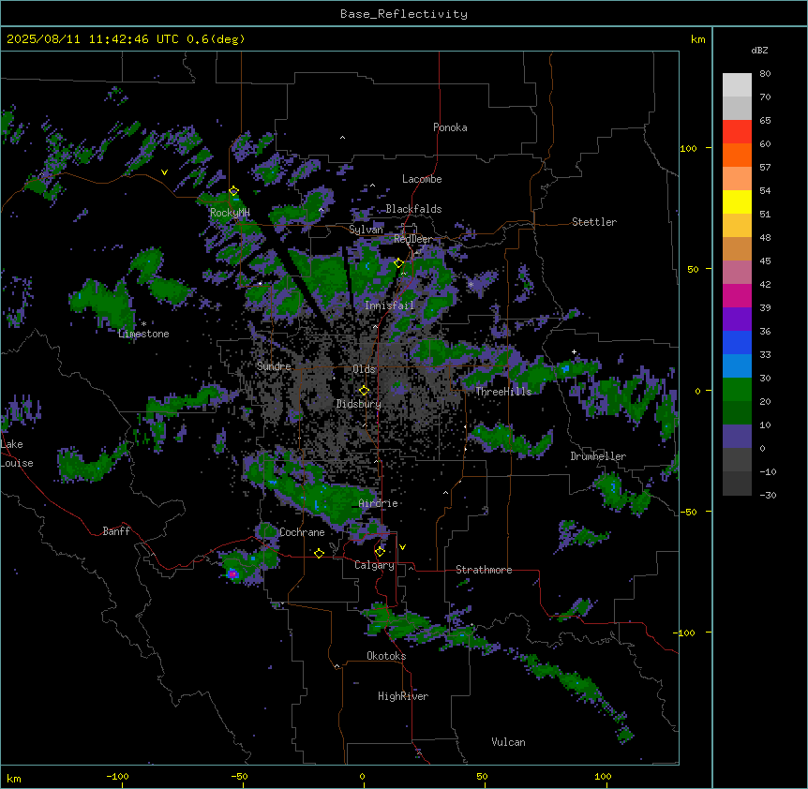Click the yellow diamond marker at RockyMH
808x789 pixels.
(x=234, y=191)
